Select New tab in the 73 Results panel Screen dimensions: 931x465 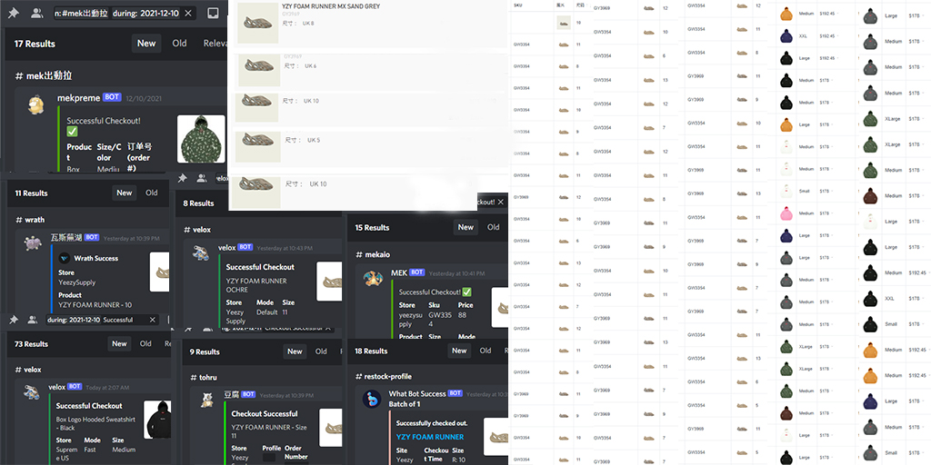pos(119,343)
